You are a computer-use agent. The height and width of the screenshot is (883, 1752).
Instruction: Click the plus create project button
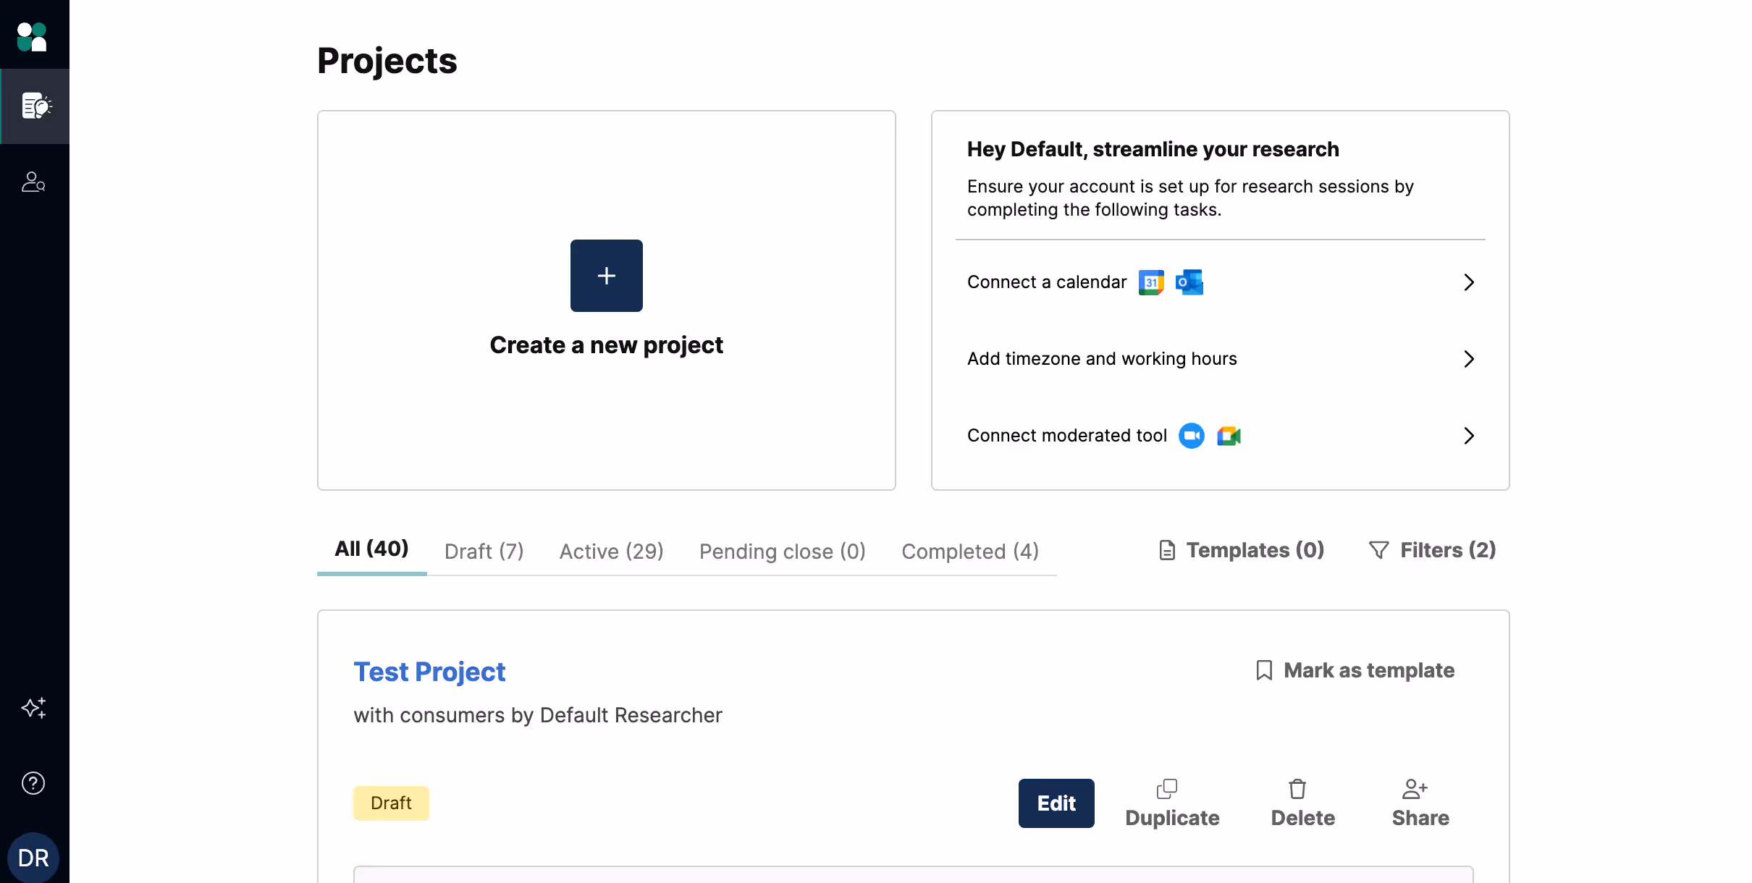(x=606, y=276)
